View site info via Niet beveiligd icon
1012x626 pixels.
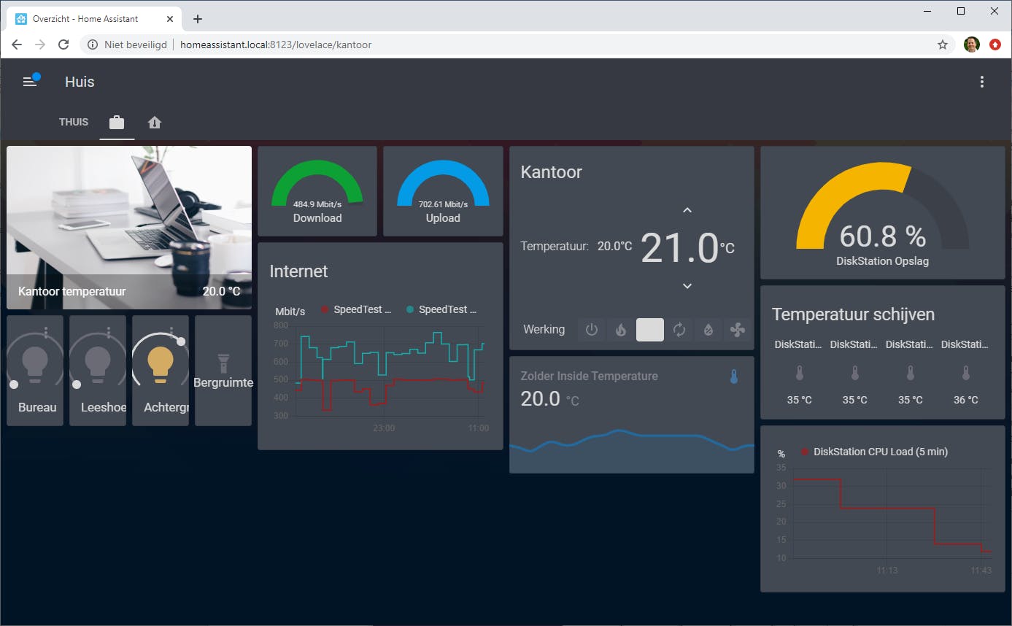point(93,45)
